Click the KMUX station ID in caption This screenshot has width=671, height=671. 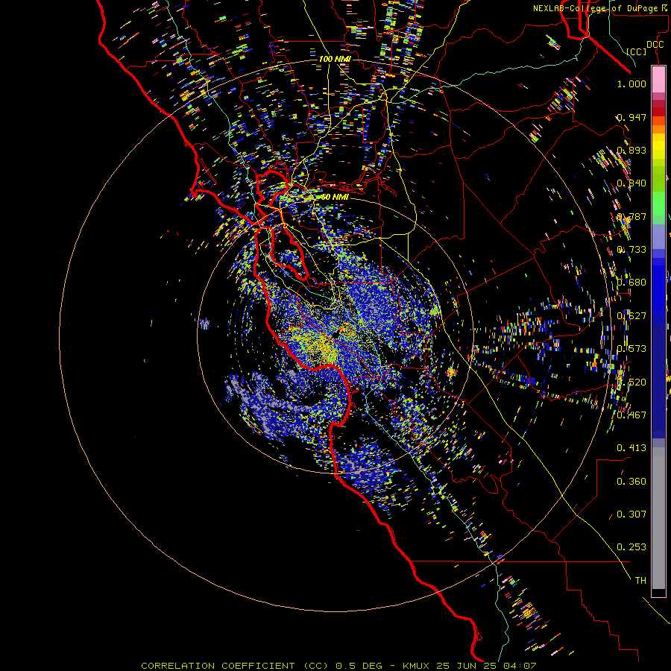[x=415, y=666]
